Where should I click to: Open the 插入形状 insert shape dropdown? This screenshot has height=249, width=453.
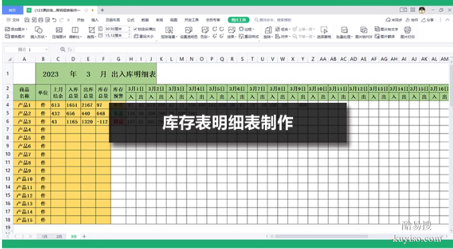tap(38, 37)
